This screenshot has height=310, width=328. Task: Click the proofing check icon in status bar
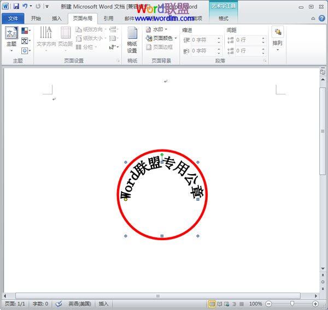coord(59,303)
